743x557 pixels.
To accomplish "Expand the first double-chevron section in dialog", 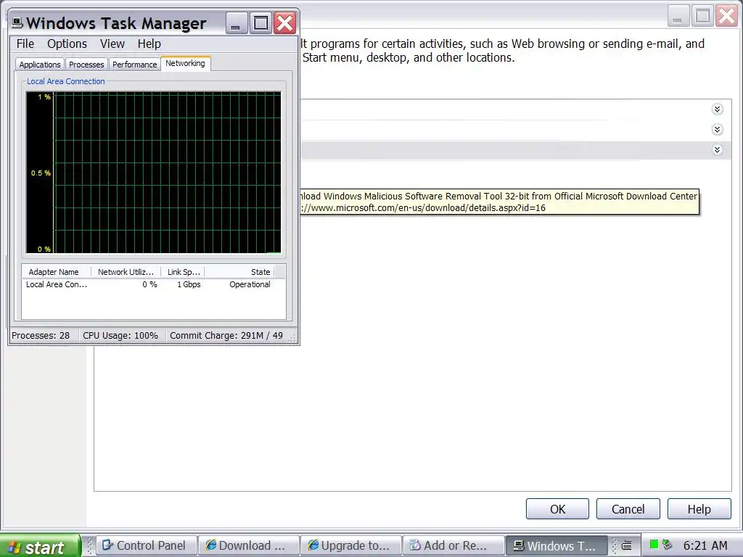I will click(x=718, y=110).
